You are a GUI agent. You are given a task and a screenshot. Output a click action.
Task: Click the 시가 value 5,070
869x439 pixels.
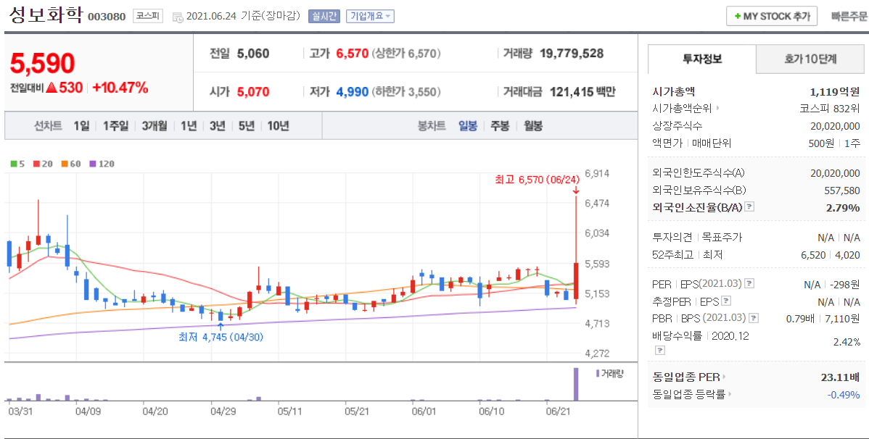[x=252, y=92]
